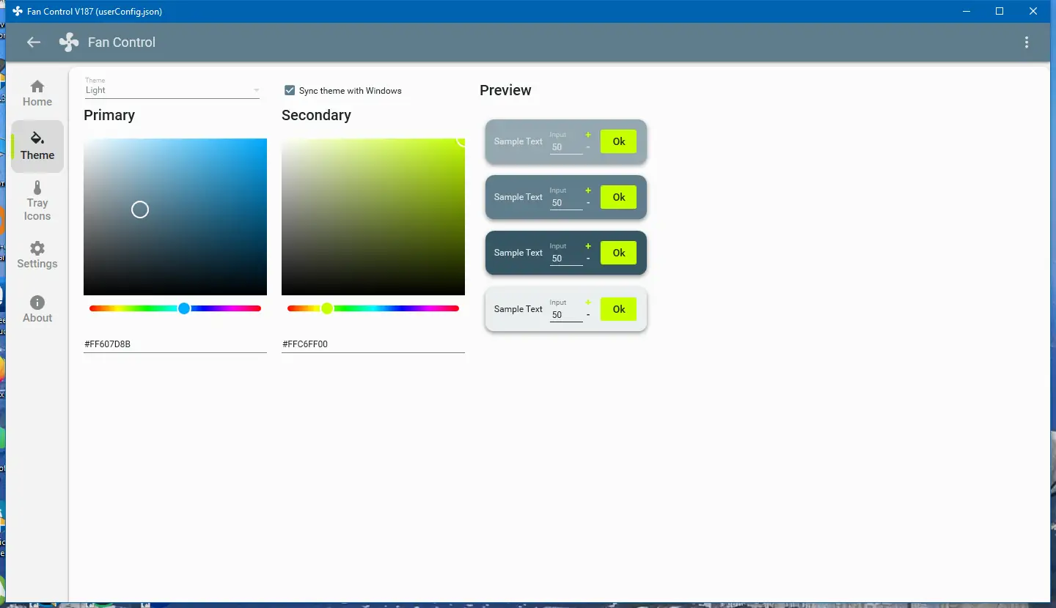
Task: Pick a shade in the Primary blue color square
Action: click(x=175, y=217)
